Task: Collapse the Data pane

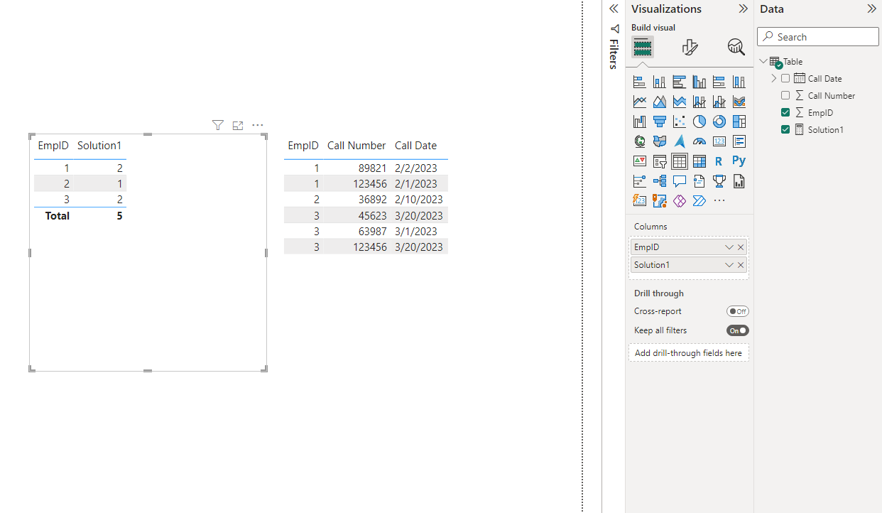Action: pos(871,9)
